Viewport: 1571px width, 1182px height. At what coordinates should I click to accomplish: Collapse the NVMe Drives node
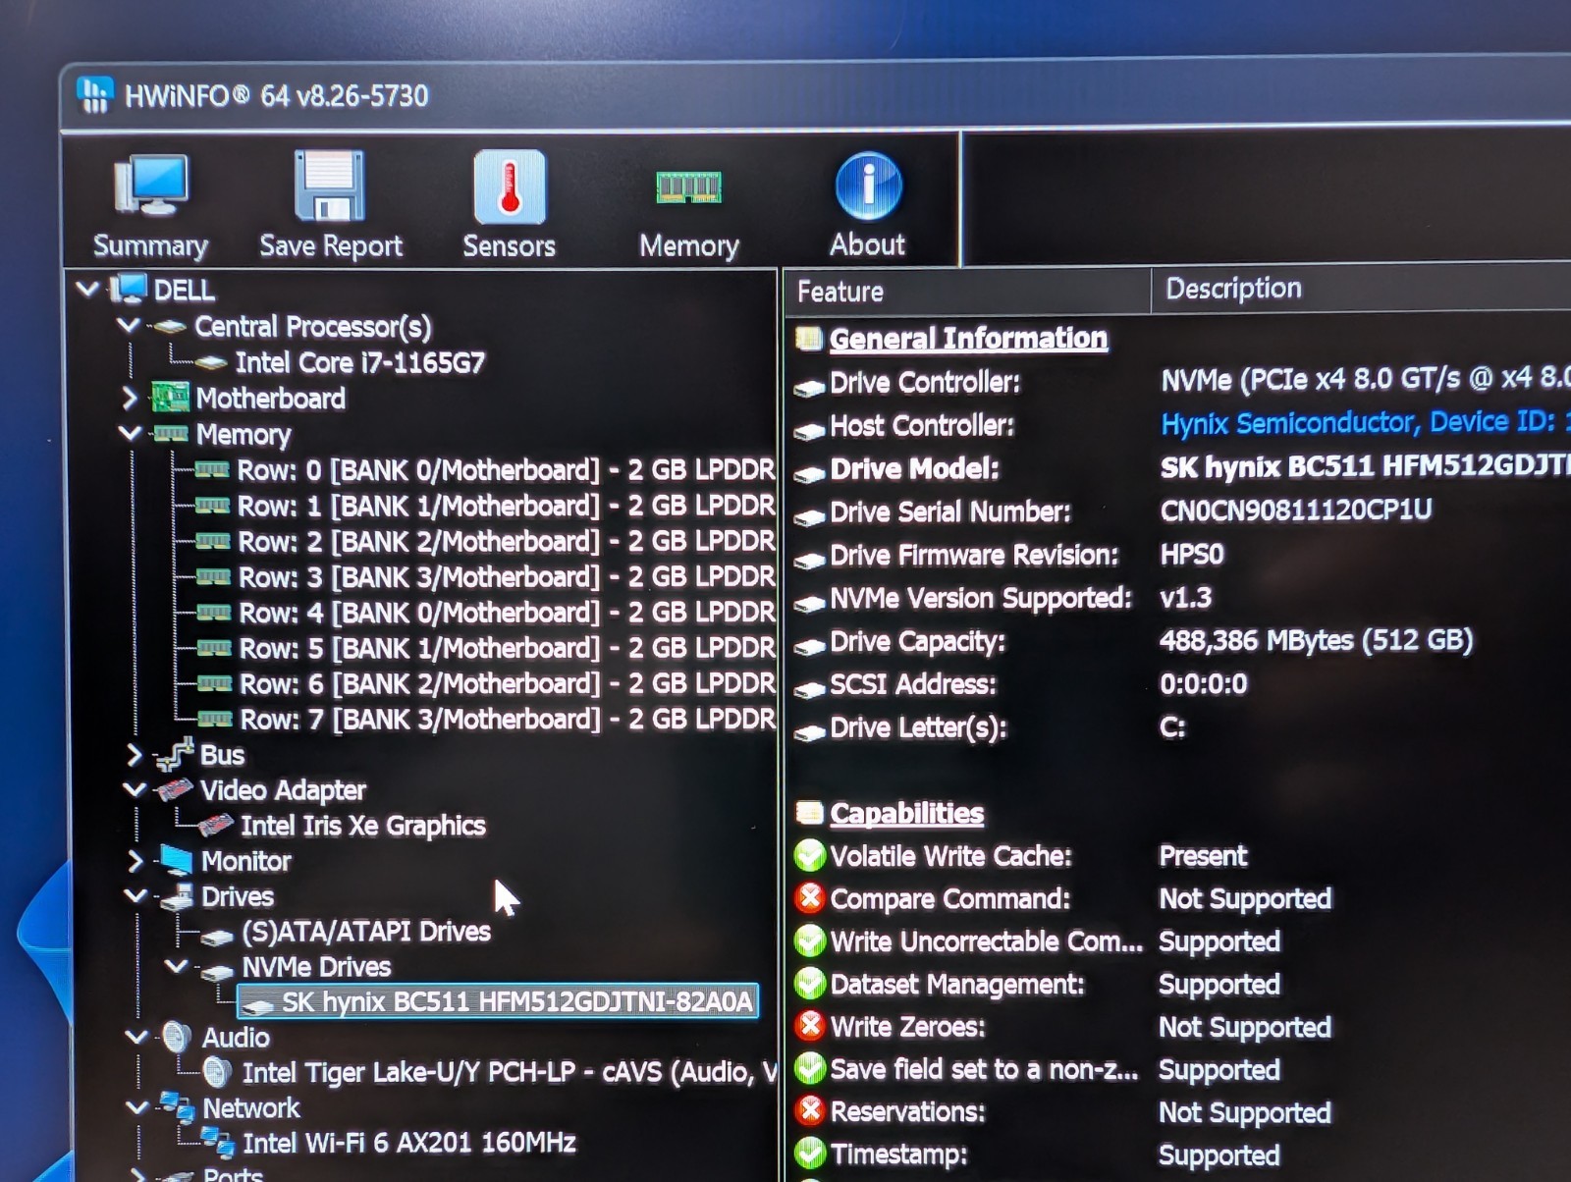(177, 966)
